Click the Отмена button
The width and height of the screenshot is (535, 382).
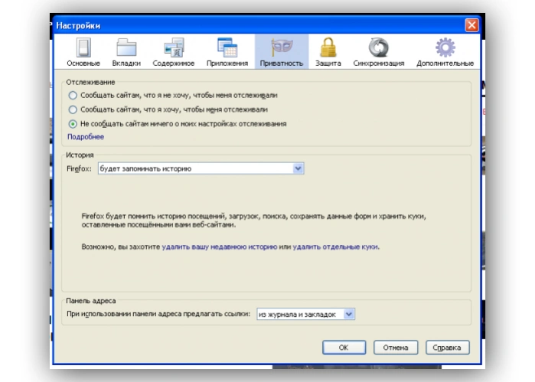396,348
